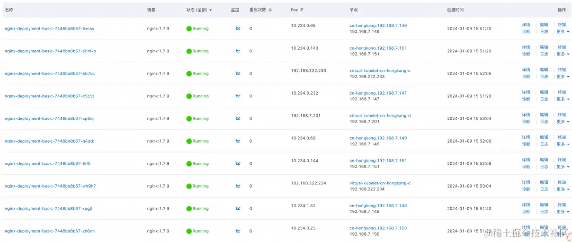Image resolution: width=572 pixels, height=242 pixels.
Task: Expand 更多 menu for pod bb7kc
Action: (562, 77)
